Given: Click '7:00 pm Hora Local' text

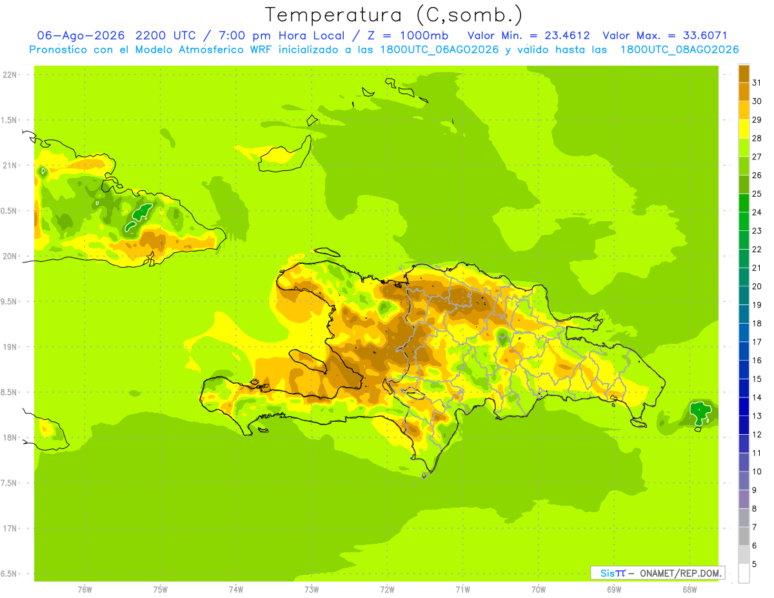Looking at the screenshot, I should tap(280, 36).
